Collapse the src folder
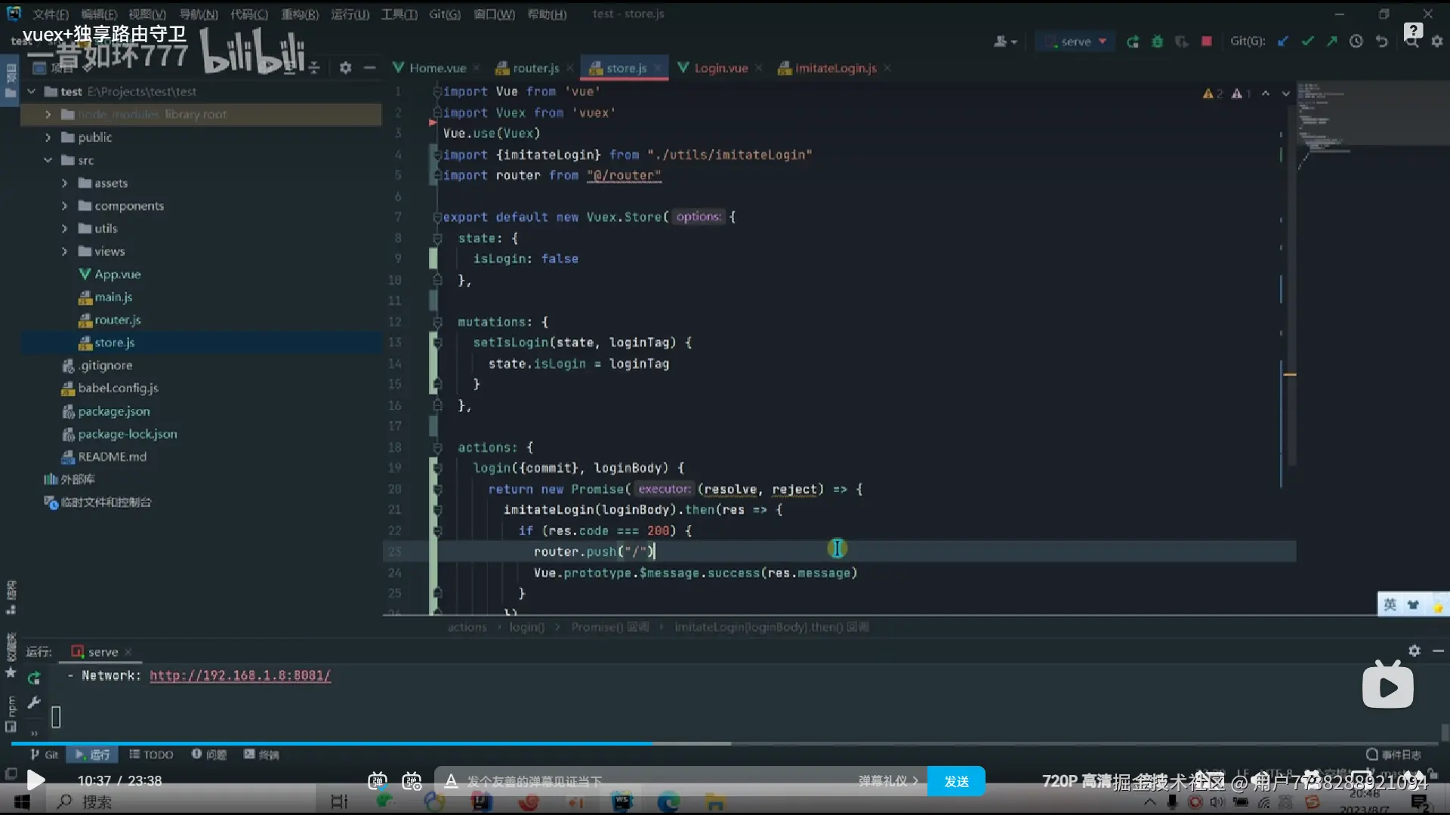The height and width of the screenshot is (815, 1450). (48, 160)
